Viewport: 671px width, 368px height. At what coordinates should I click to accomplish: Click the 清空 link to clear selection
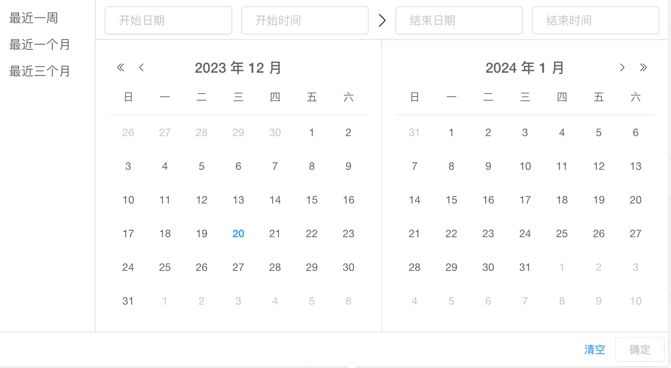point(594,350)
